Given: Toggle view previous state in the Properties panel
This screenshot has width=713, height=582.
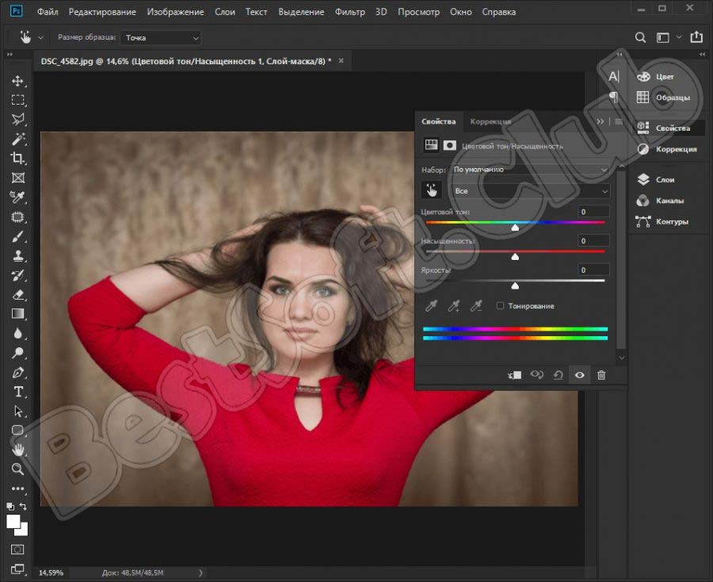Looking at the screenshot, I should click(536, 375).
